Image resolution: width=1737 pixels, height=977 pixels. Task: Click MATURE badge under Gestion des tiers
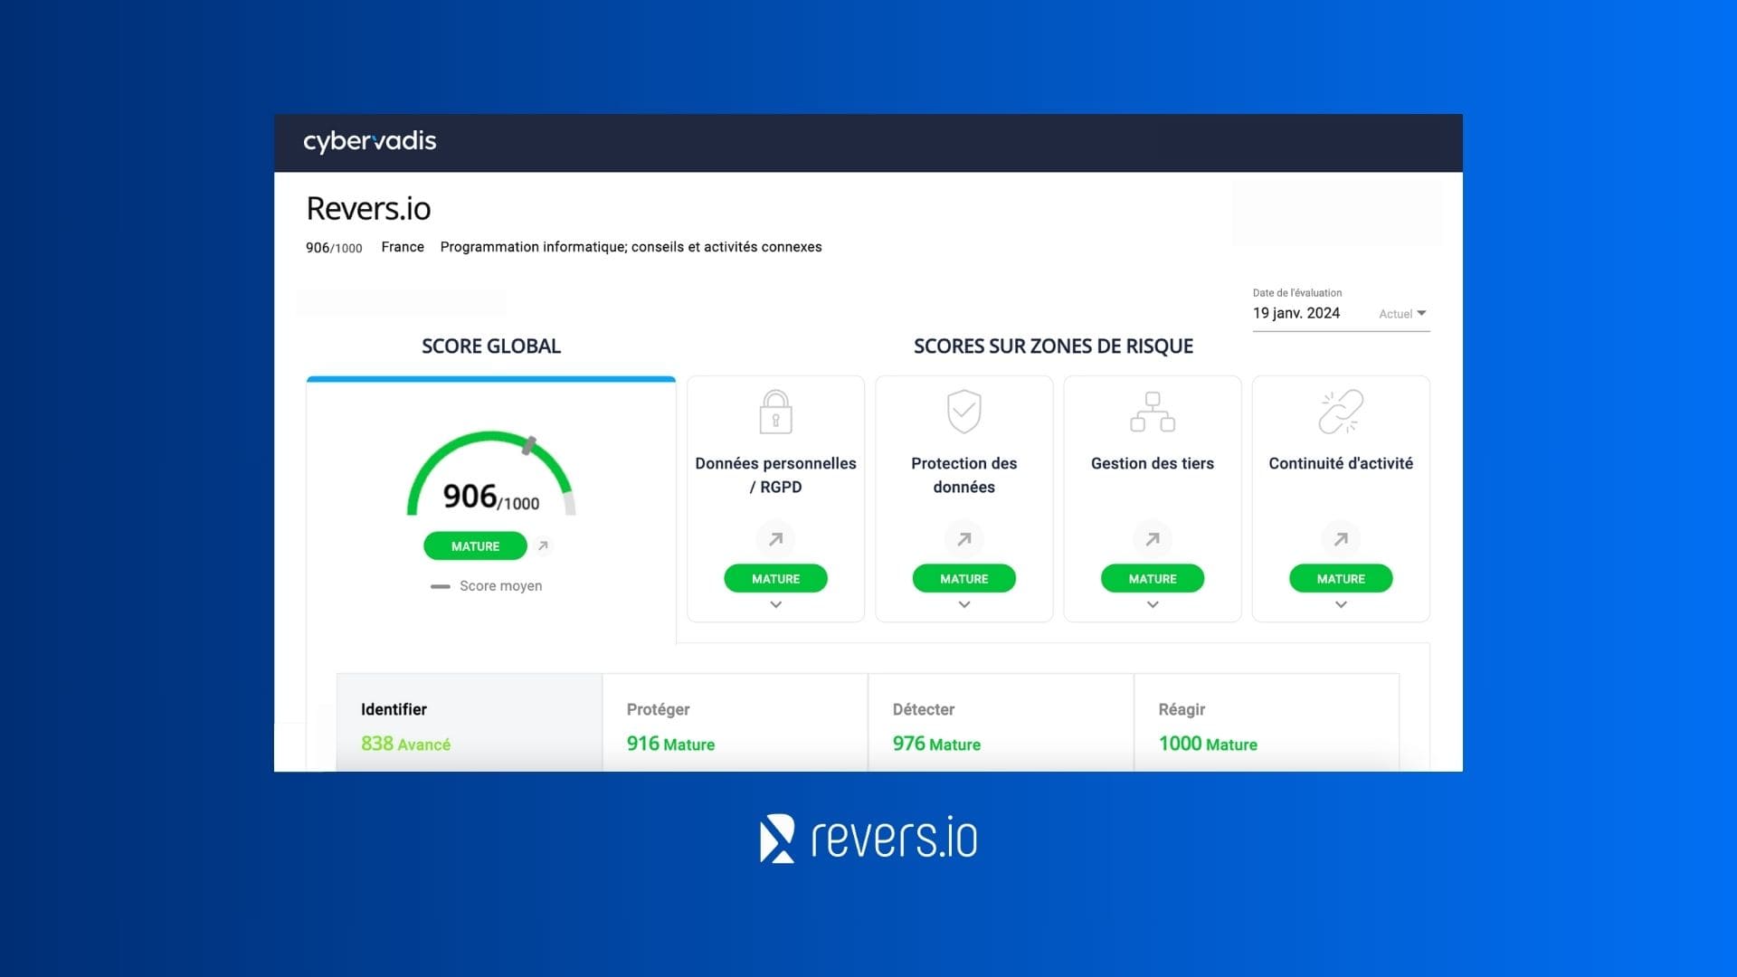tap(1152, 579)
